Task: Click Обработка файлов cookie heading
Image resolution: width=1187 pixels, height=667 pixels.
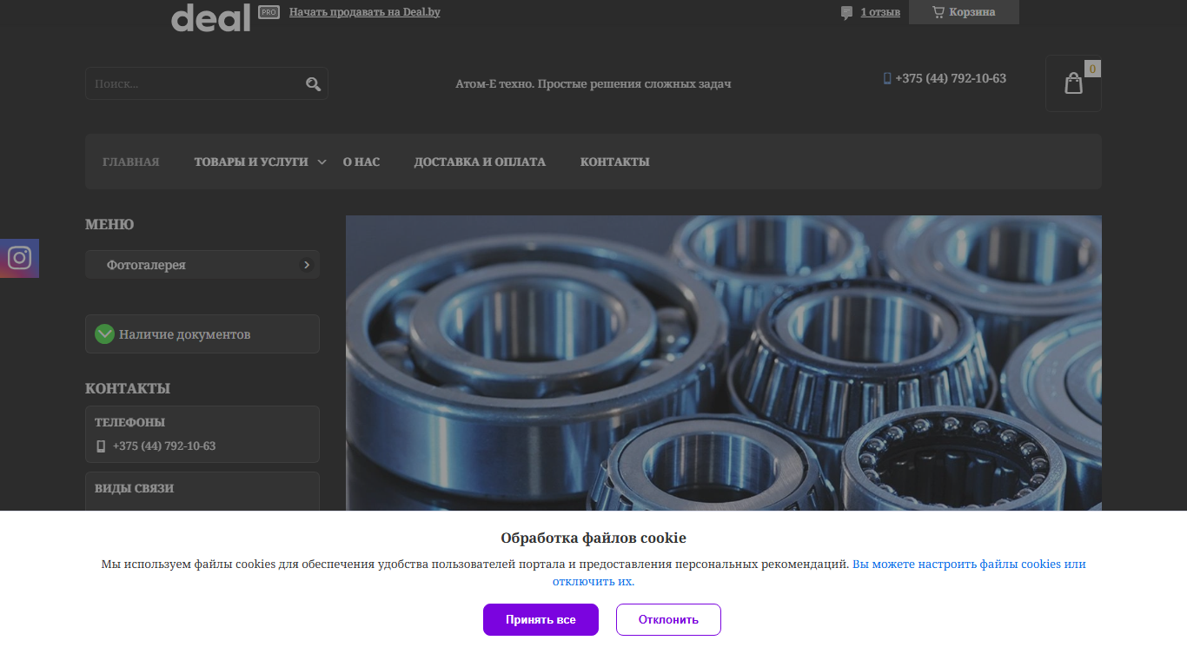Action: (593, 538)
